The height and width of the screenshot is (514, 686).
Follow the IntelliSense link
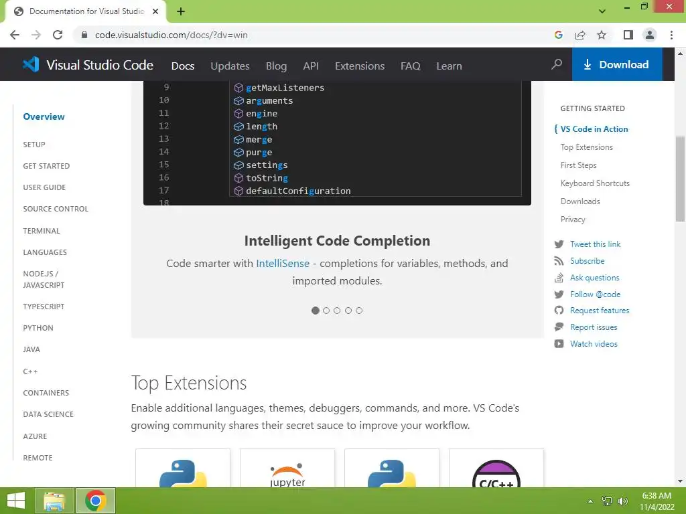(283, 264)
